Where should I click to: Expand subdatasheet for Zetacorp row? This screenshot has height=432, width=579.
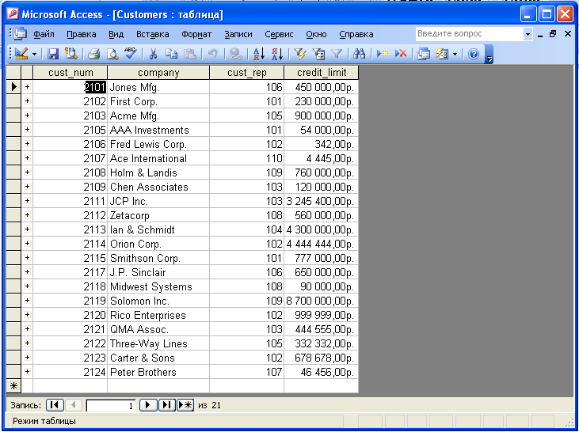[x=27, y=215]
